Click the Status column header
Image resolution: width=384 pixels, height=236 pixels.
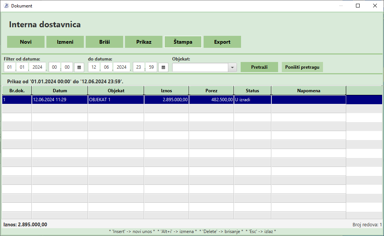(x=253, y=91)
